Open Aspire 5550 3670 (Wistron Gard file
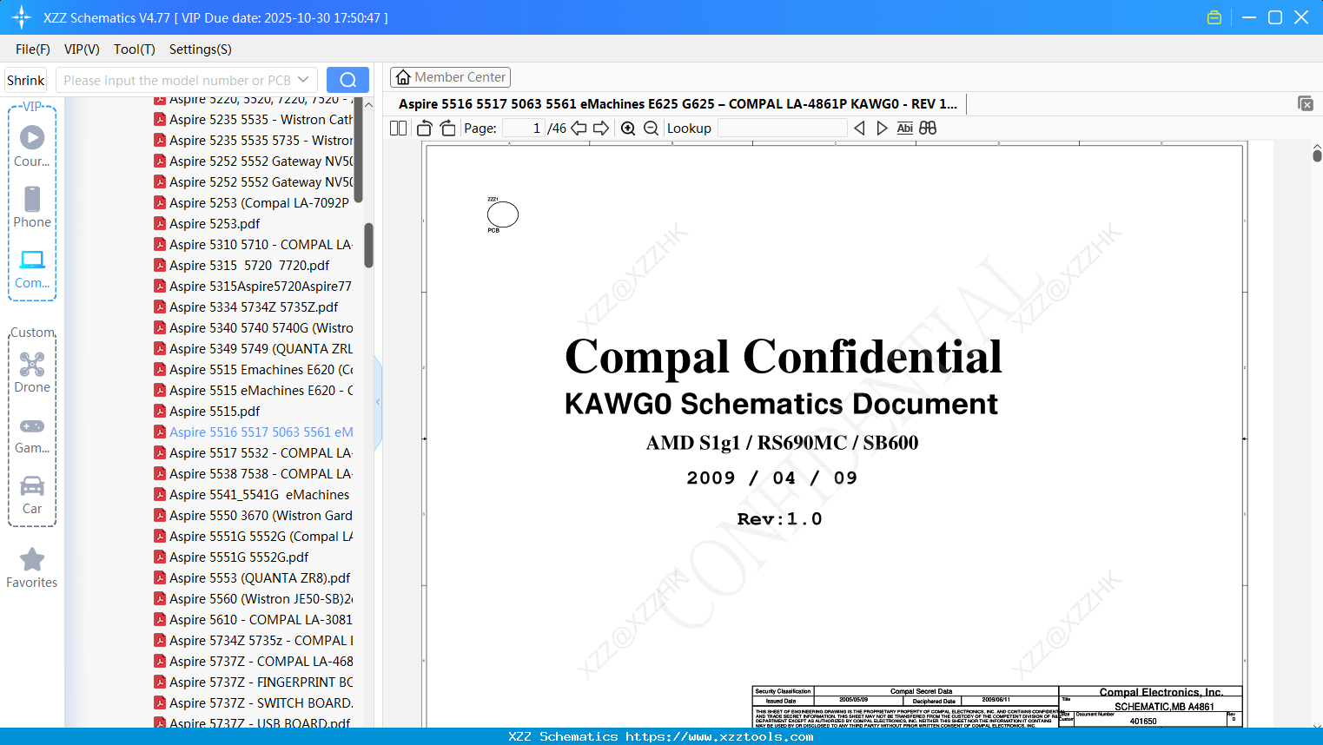This screenshot has width=1323, height=745. click(253, 516)
